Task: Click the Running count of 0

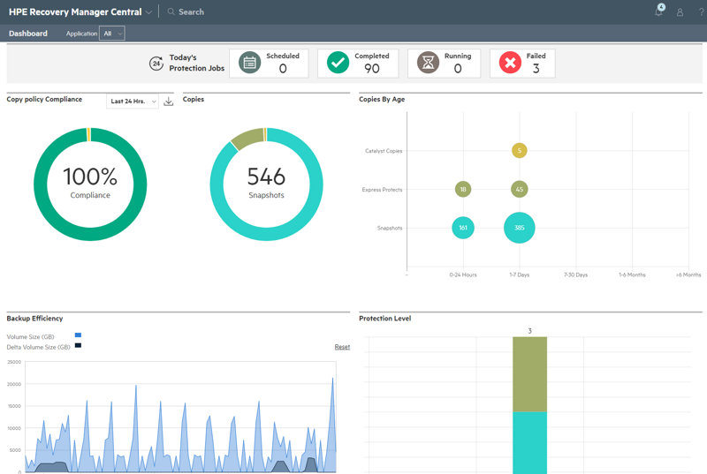Action: click(458, 69)
